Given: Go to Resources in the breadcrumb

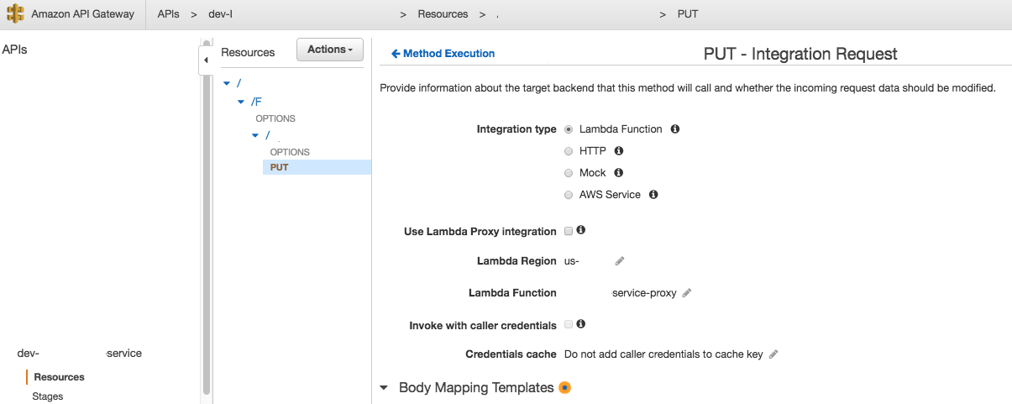Looking at the screenshot, I should 443,14.
